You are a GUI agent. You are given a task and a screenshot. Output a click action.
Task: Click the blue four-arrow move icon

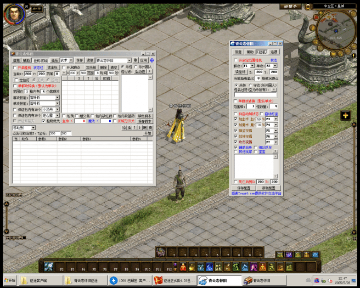(x=152, y=60)
